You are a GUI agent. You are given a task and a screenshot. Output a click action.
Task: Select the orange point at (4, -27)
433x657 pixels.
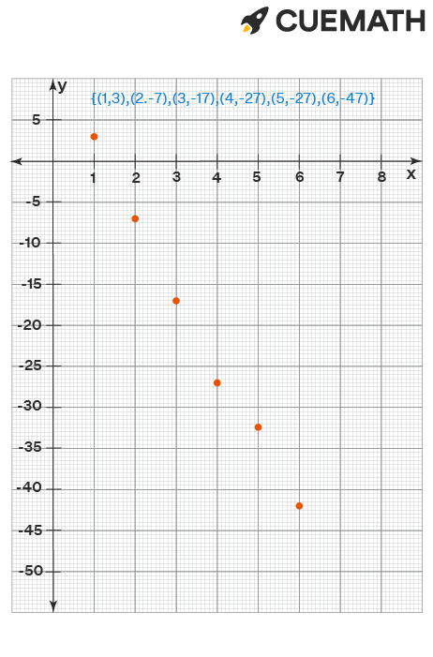tap(217, 383)
